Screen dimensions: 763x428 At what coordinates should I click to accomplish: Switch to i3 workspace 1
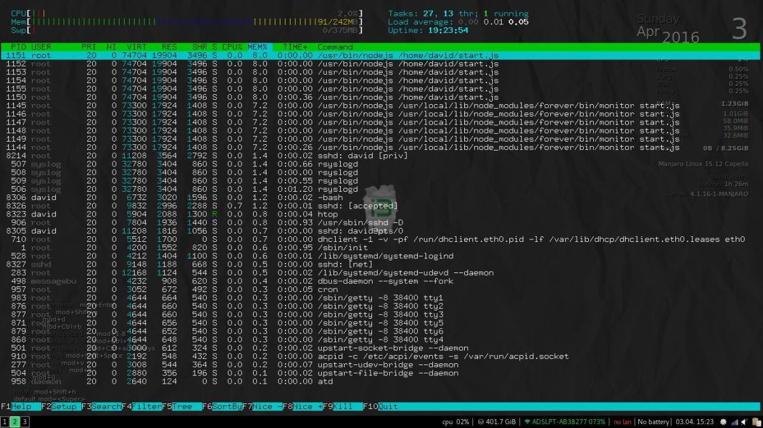pos(5,422)
